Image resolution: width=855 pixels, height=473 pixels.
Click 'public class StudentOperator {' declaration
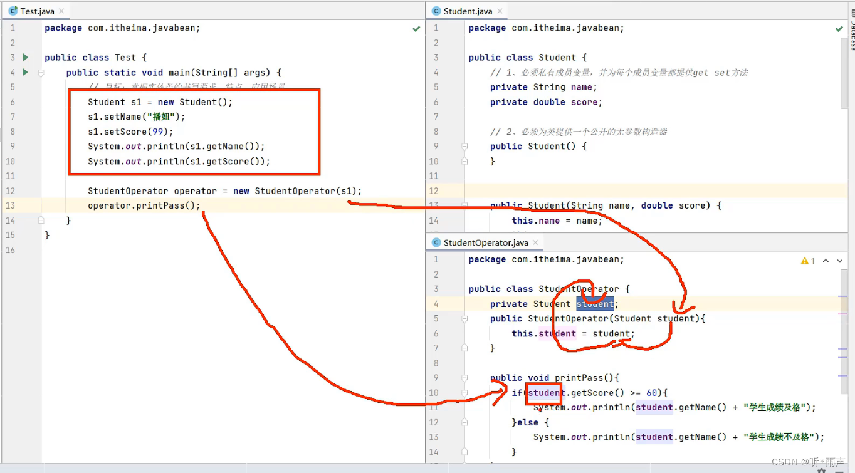tap(548, 289)
